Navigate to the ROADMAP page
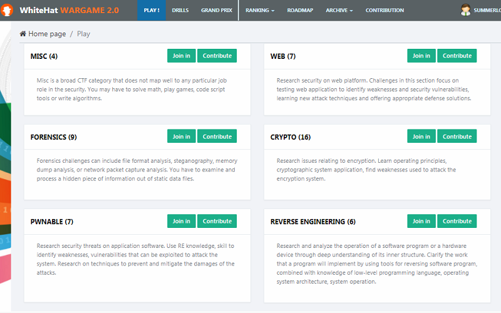Viewport: 501px width, 313px height. point(300,11)
